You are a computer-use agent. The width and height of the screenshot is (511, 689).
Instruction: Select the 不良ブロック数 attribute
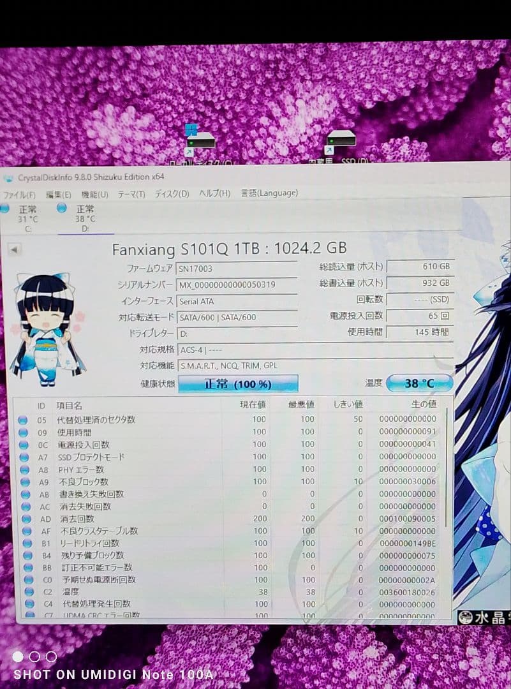pyautogui.click(x=84, y=482)
